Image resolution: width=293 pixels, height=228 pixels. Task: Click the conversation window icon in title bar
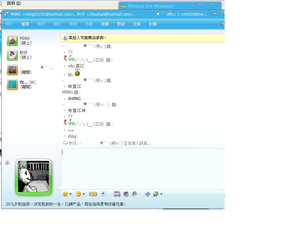coord(6,14)
